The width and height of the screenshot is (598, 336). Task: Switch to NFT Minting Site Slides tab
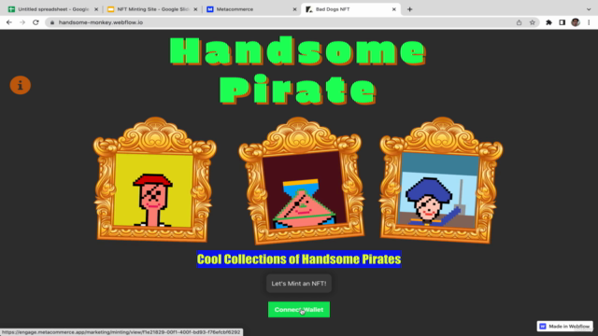[151, 9]
